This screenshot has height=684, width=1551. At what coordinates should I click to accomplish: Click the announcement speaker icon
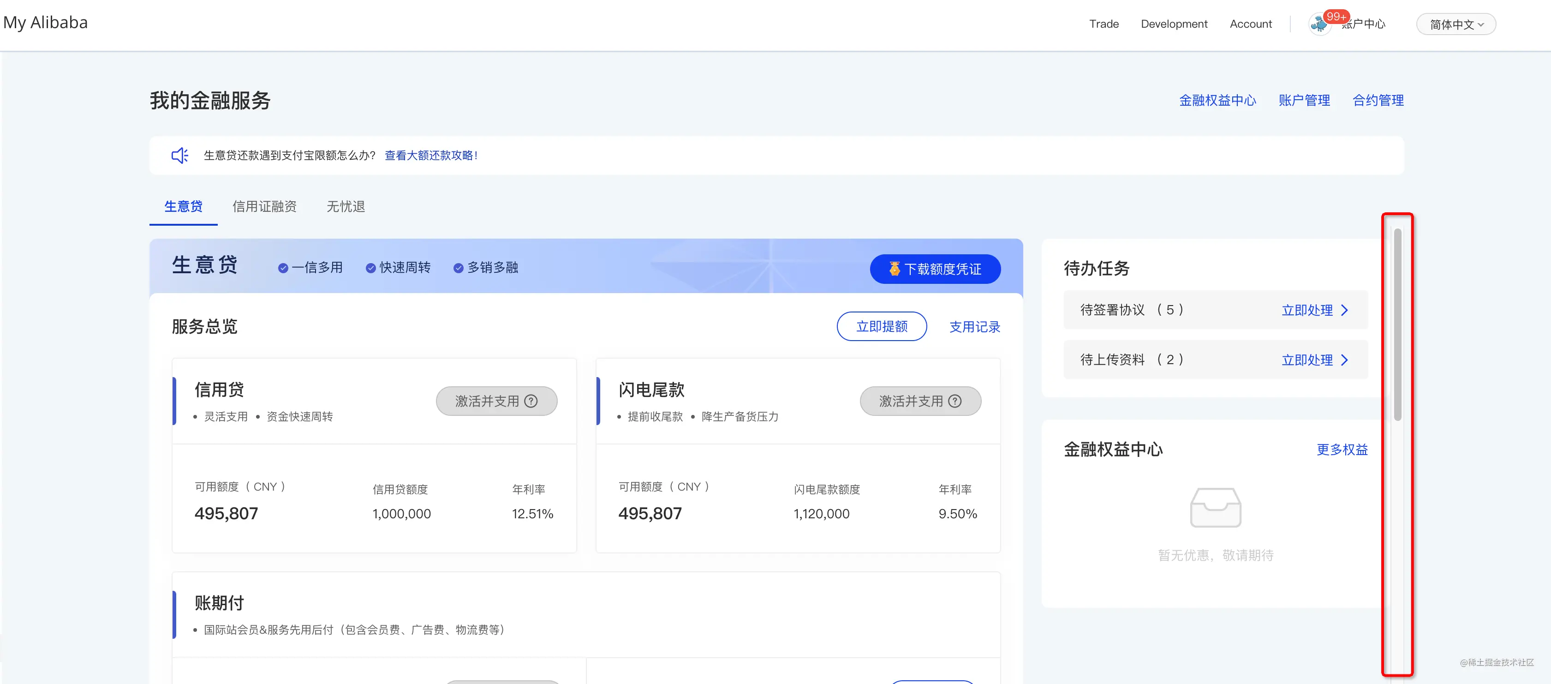(179, 156)
